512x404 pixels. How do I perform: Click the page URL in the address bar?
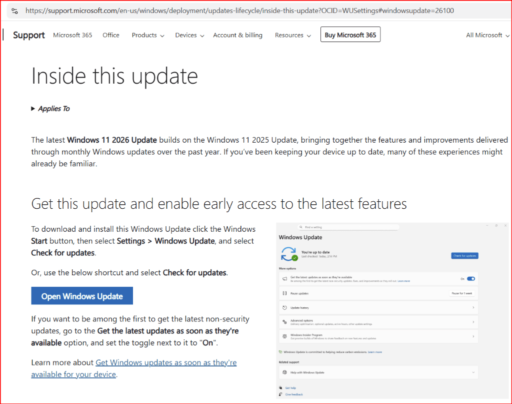coord(239,11)
